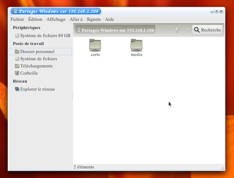
Task: Open the Fichier menu
Action: click(17, 19)
